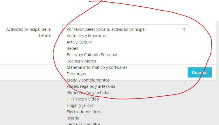Select 'Coches y Motos' from dropdown

pos(81,61)
